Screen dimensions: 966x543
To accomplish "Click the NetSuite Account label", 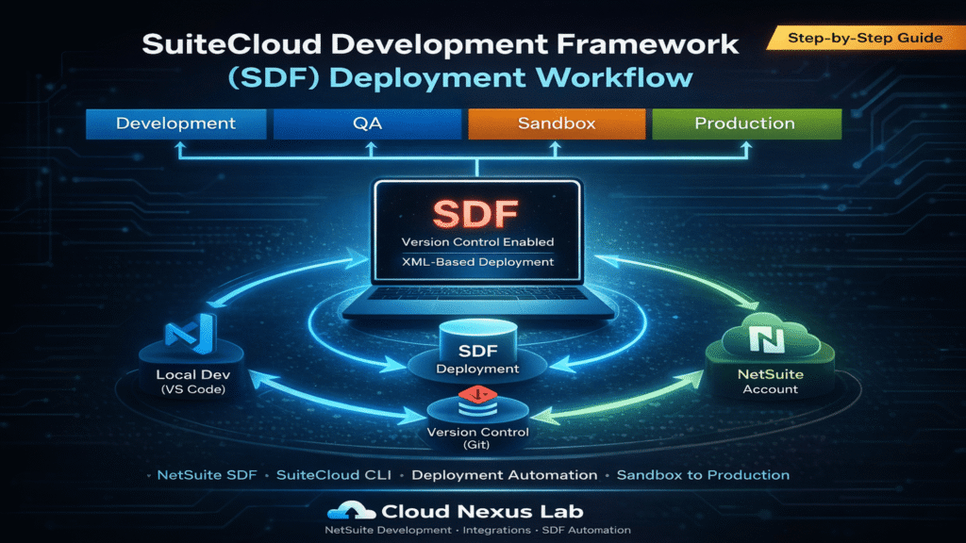I will tap(770, 381).
